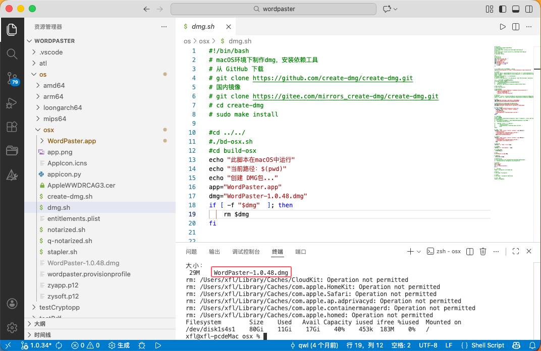Screen dimensions: 541x351
Task: Kill terminal using trash icon
Action: point(482,251)
